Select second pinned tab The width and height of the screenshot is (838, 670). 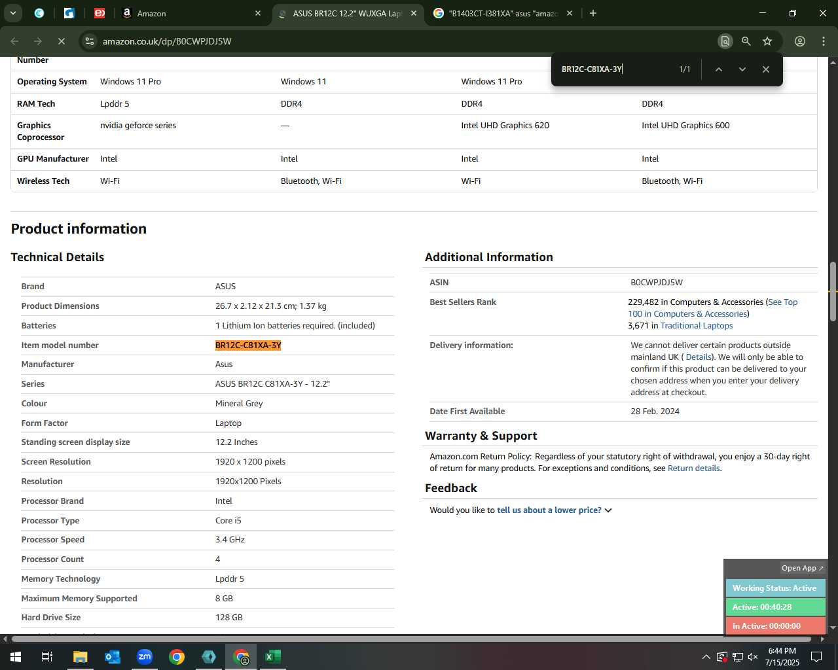pos(69,13)
